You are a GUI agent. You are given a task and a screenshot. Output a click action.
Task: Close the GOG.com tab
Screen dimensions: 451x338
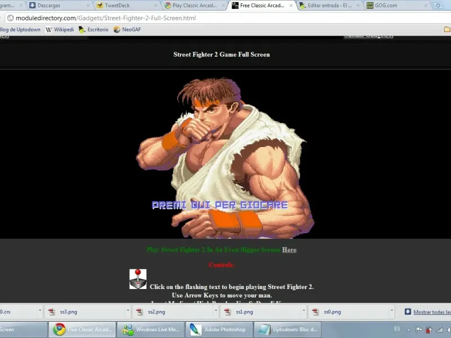tap(426, 6)
